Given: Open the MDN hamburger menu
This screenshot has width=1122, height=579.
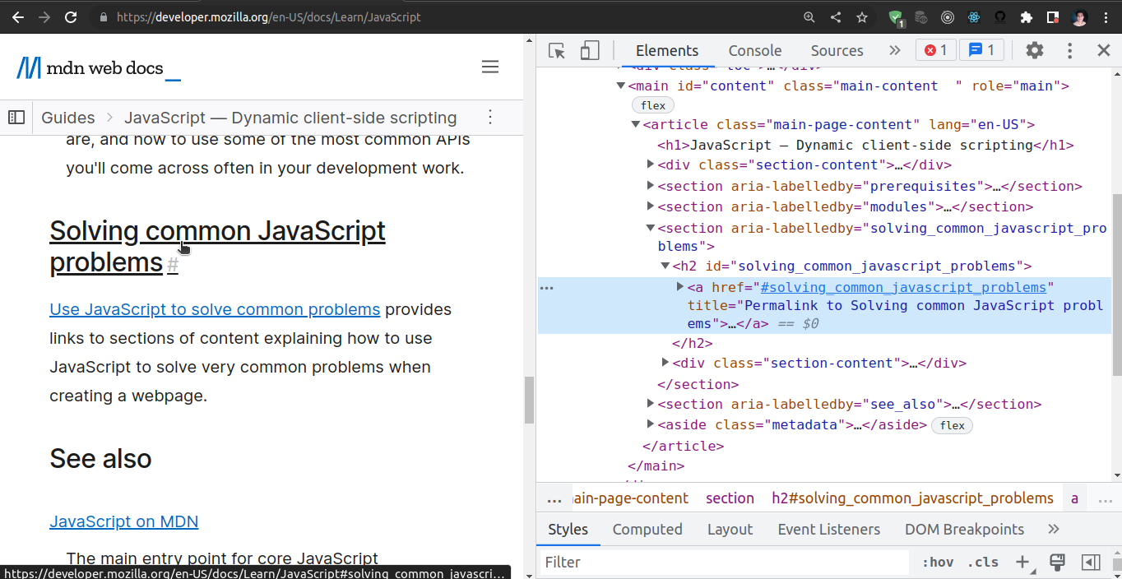Looking at the screenshot, I should click(x=489, y=67).
